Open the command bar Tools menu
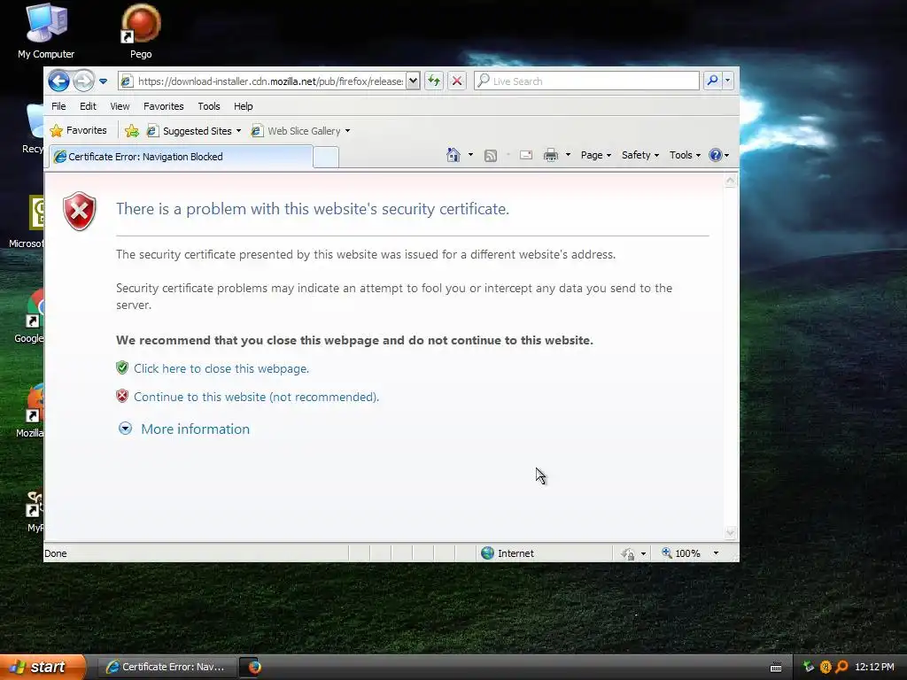 685,155
